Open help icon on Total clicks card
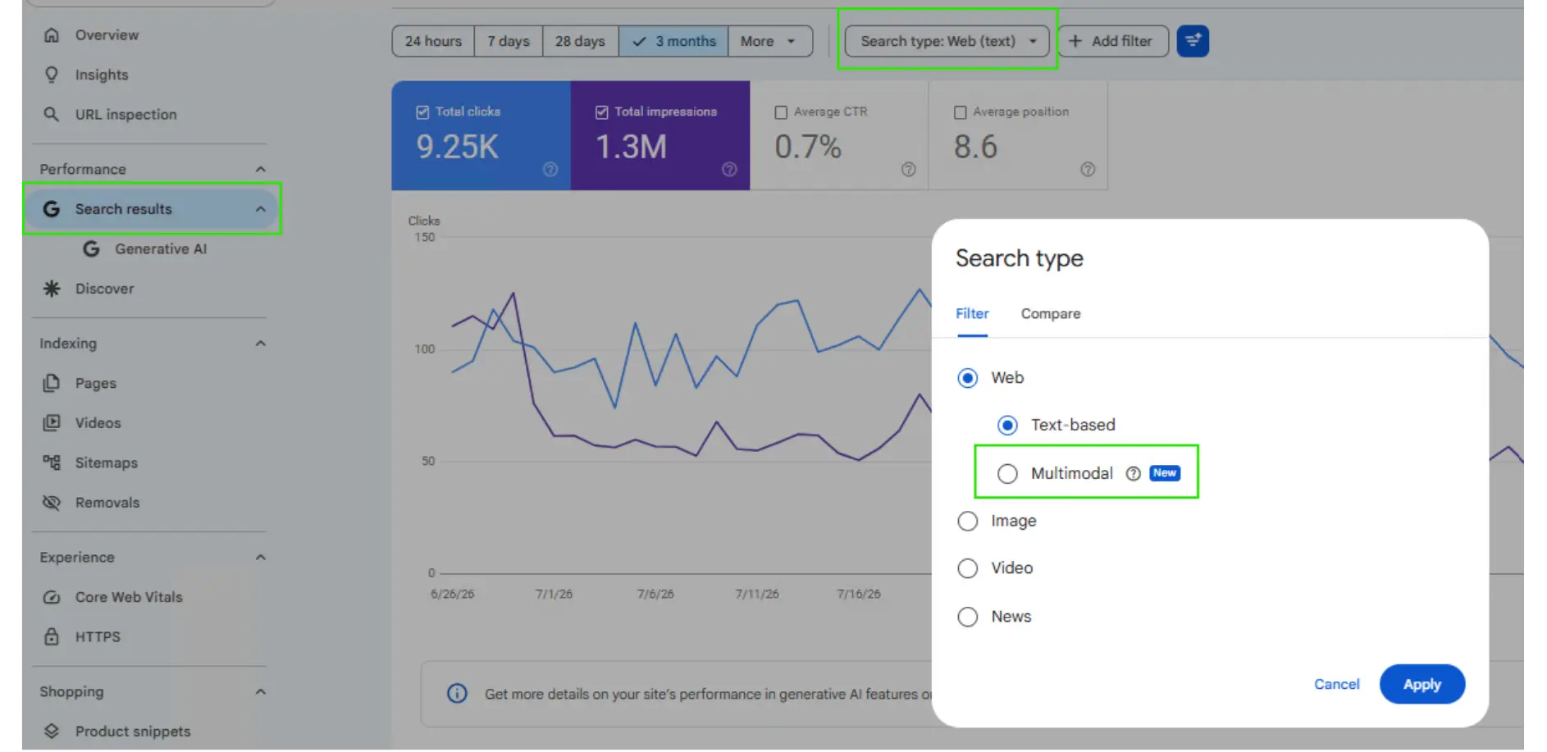 550,169
